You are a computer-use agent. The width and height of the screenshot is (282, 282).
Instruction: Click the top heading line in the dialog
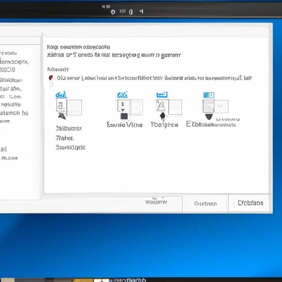tap(78, 47)
